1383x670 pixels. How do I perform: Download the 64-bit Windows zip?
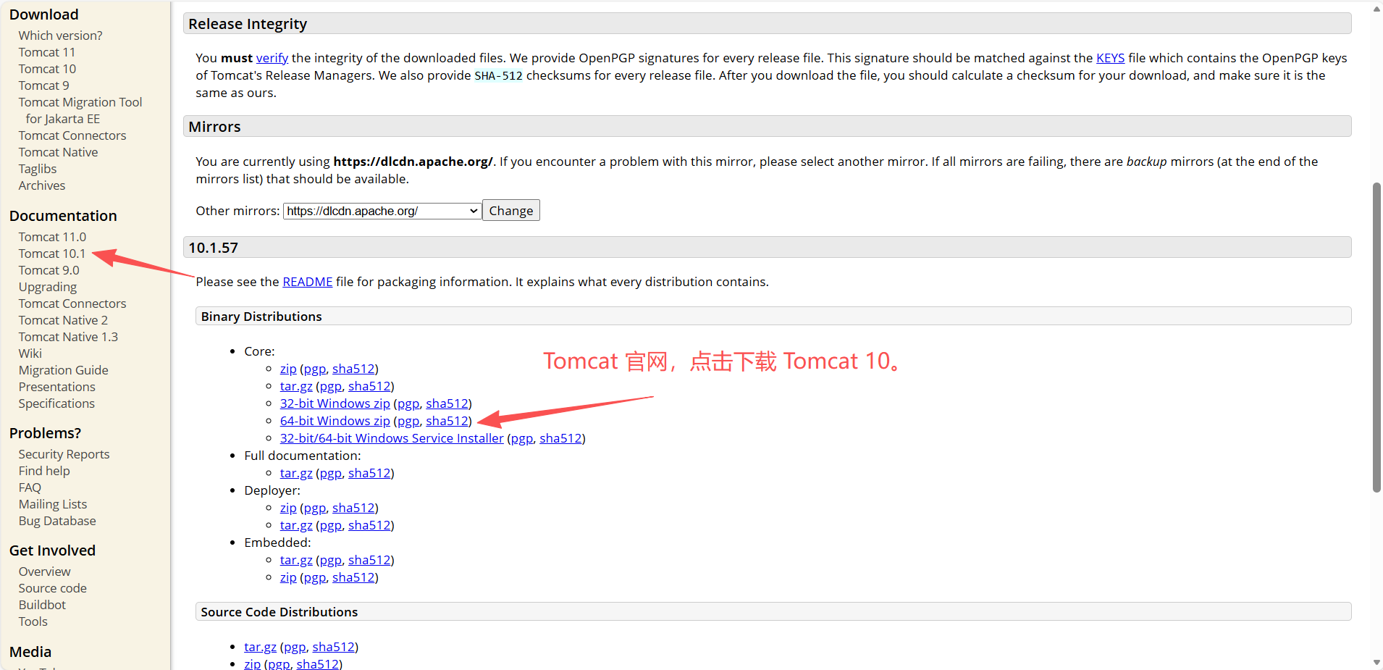pos(335,421)
